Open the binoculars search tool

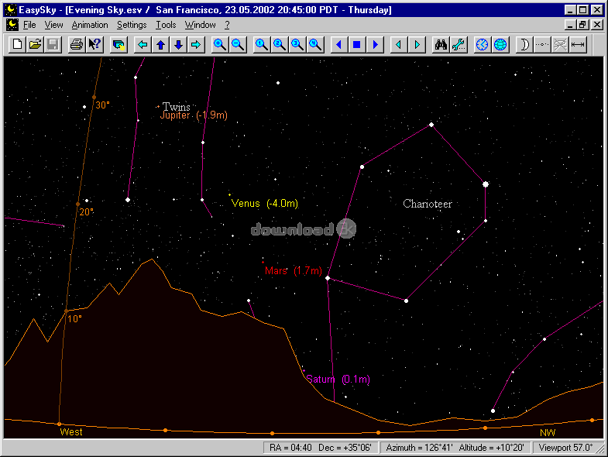tap(441, 45)
